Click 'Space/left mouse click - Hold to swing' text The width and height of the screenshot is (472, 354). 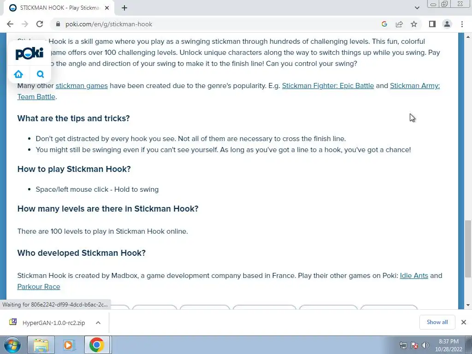[x=97, y=189]
